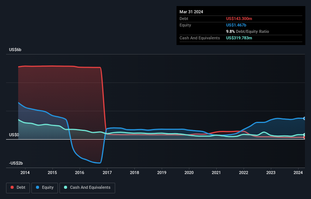Click the 2019 x-axis label
Screen dimensions: 311x199
[162, 173]
